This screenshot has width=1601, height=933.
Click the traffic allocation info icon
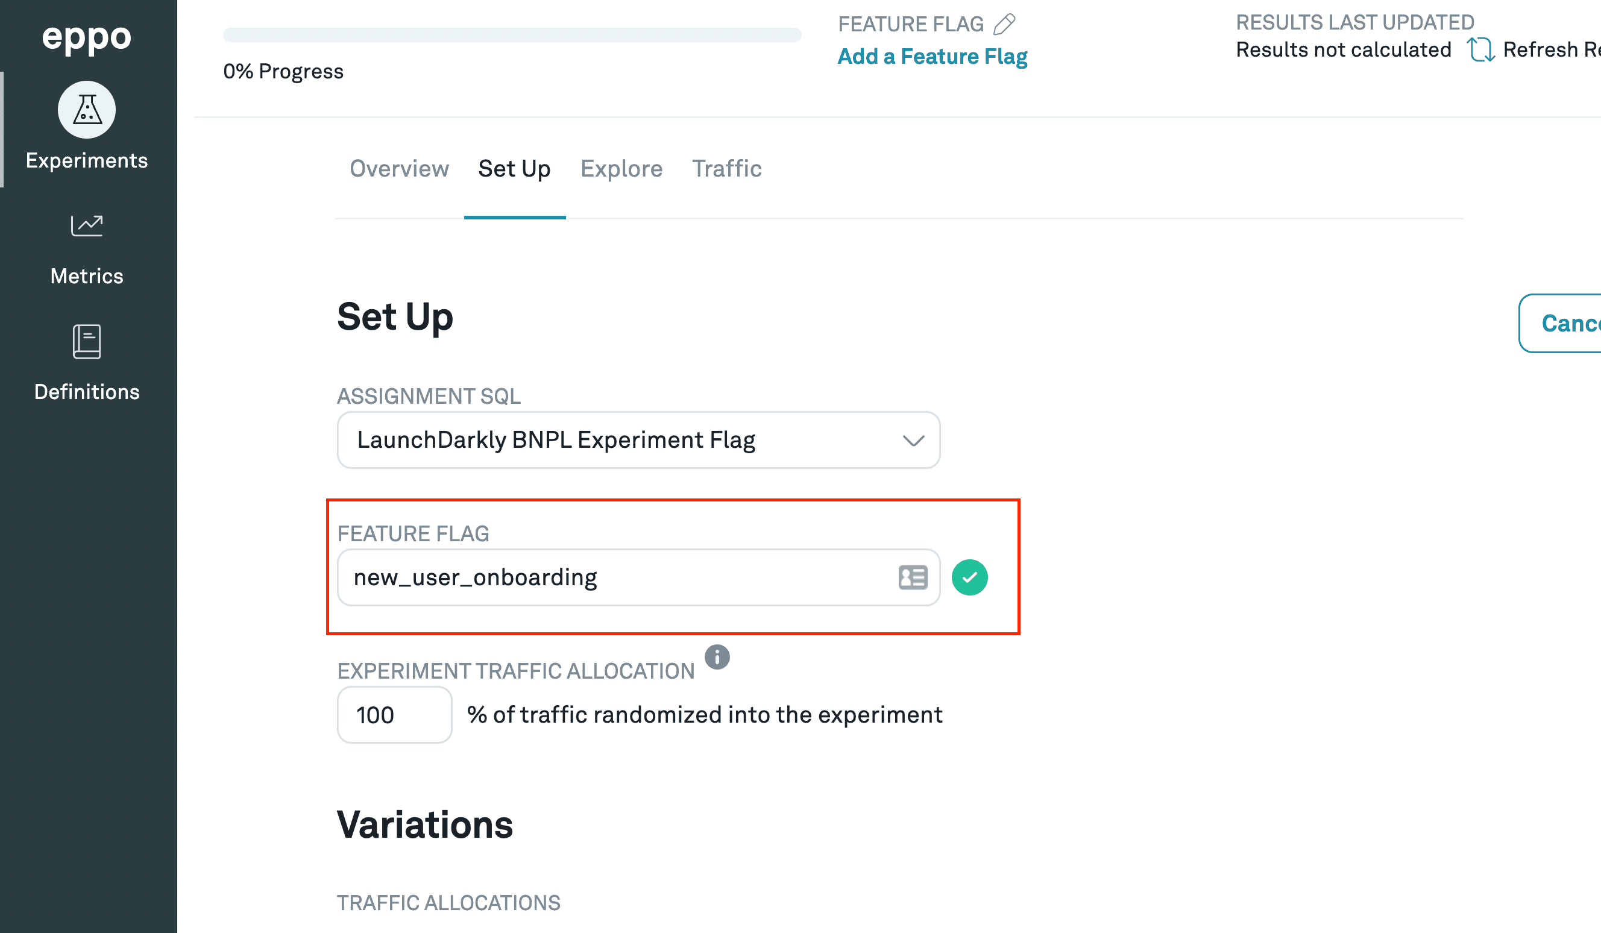click(717, 657)
